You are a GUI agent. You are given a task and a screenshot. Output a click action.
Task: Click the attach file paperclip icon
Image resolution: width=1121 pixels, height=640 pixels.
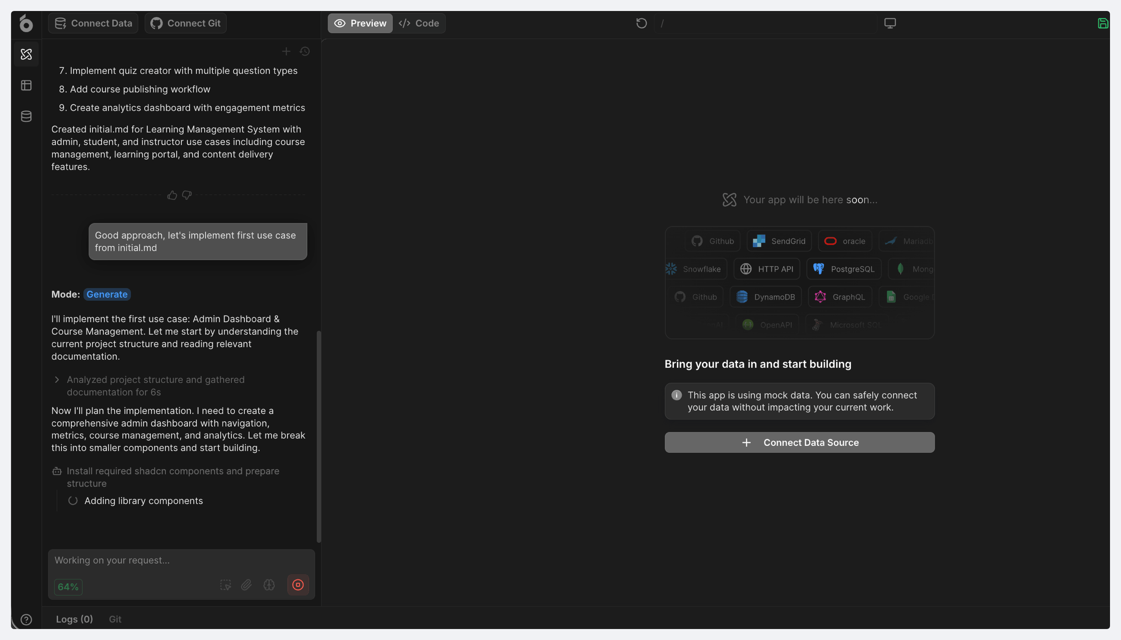click(246, 585)
